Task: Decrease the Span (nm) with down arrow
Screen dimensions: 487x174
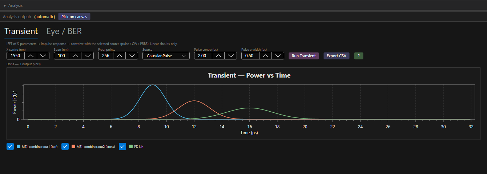Action: coord(87,56)
